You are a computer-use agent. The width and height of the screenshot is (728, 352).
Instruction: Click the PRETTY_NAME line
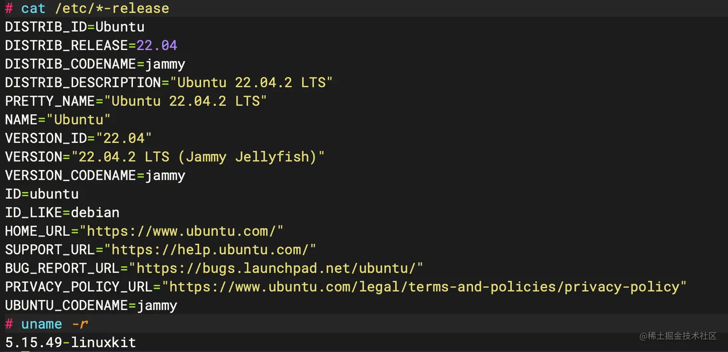tap(136, 101)
